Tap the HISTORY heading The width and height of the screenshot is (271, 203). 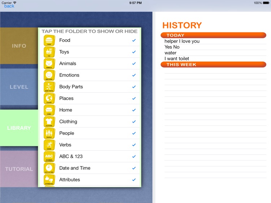click(182, 25)
